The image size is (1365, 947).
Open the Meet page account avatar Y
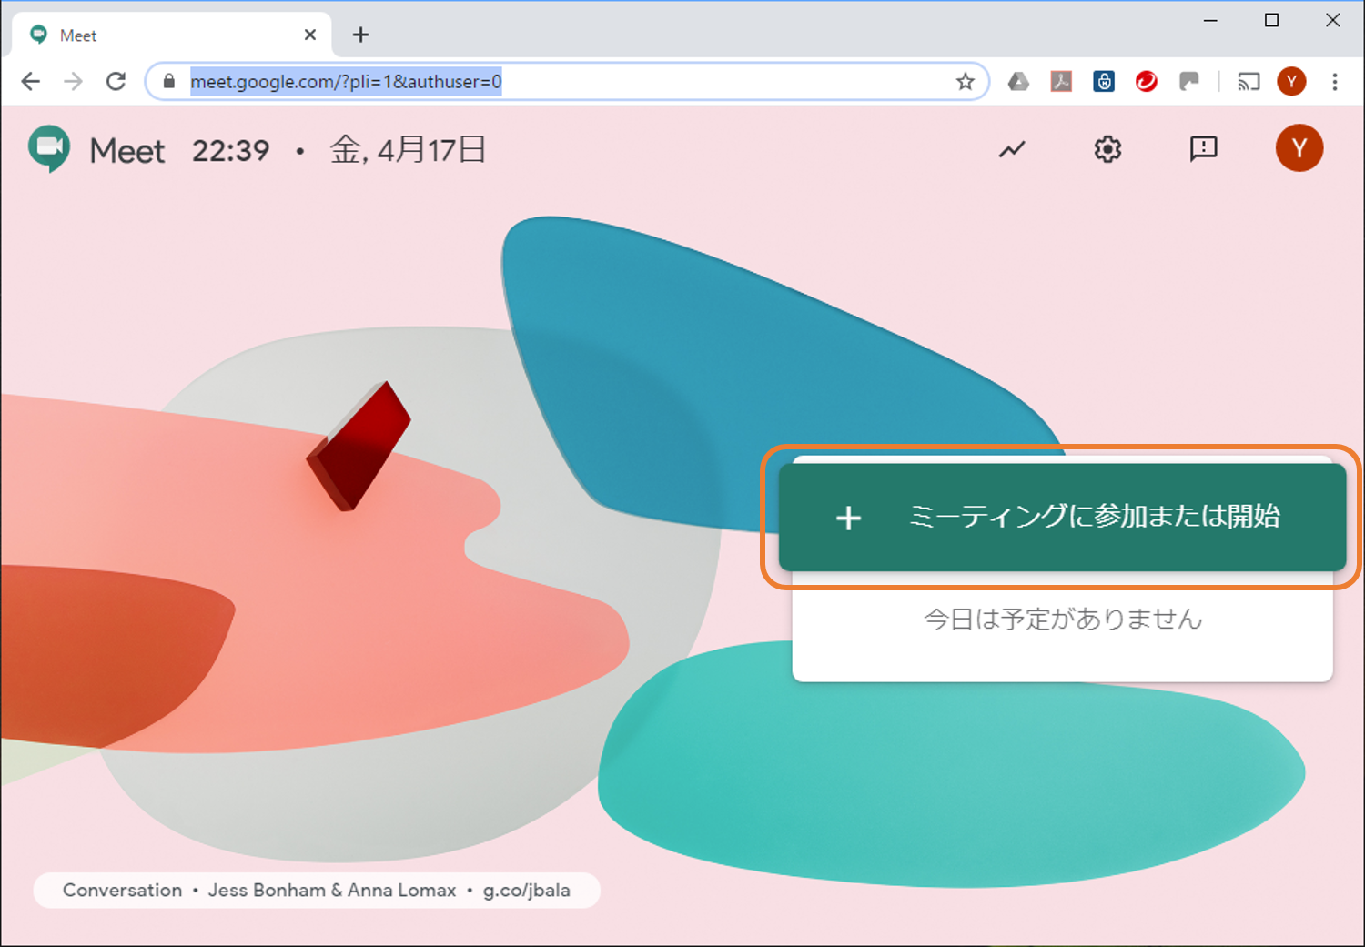click(x=1299, y=148)
